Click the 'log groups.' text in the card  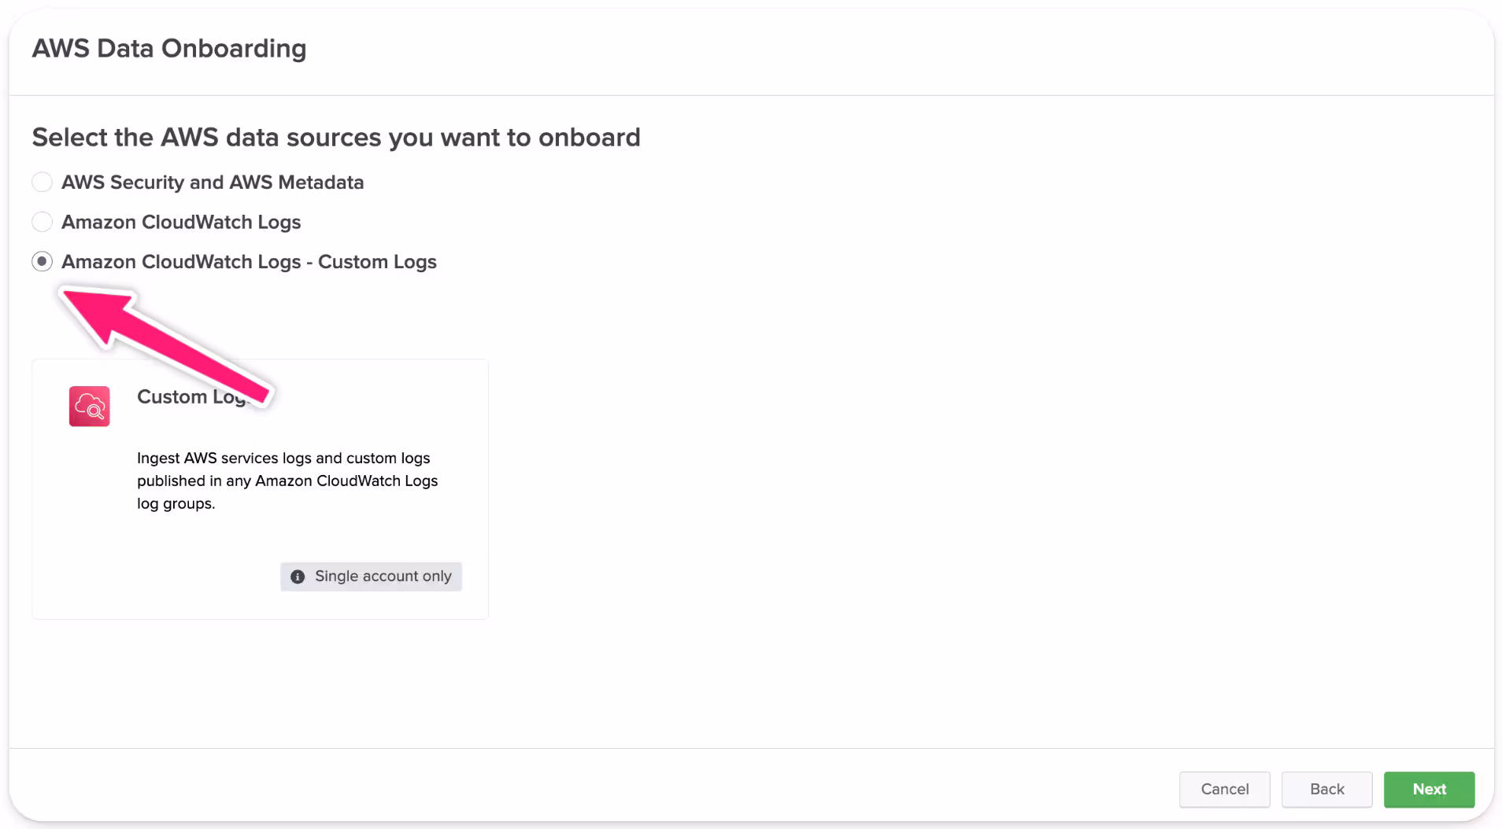[x=176, y=504]
